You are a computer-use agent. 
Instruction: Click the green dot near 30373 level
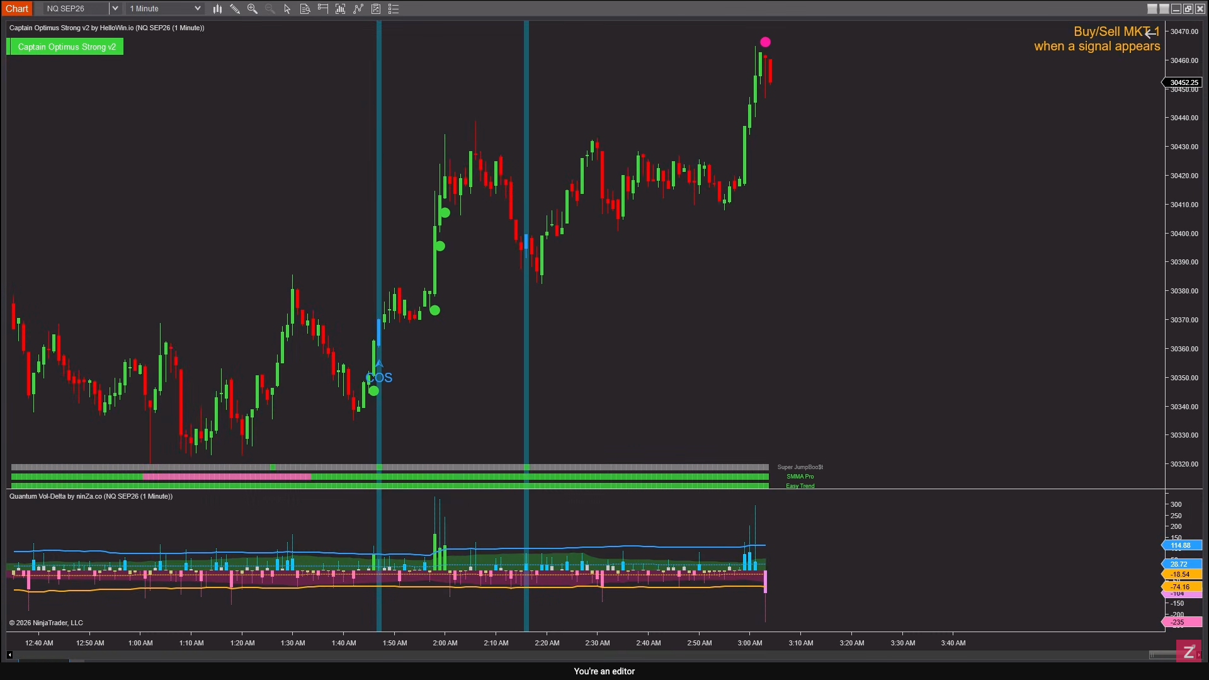pos(435,310)
